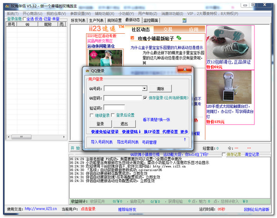Open 号码管理 link
The image size is (277, 218).
click(x=150, y=142)
